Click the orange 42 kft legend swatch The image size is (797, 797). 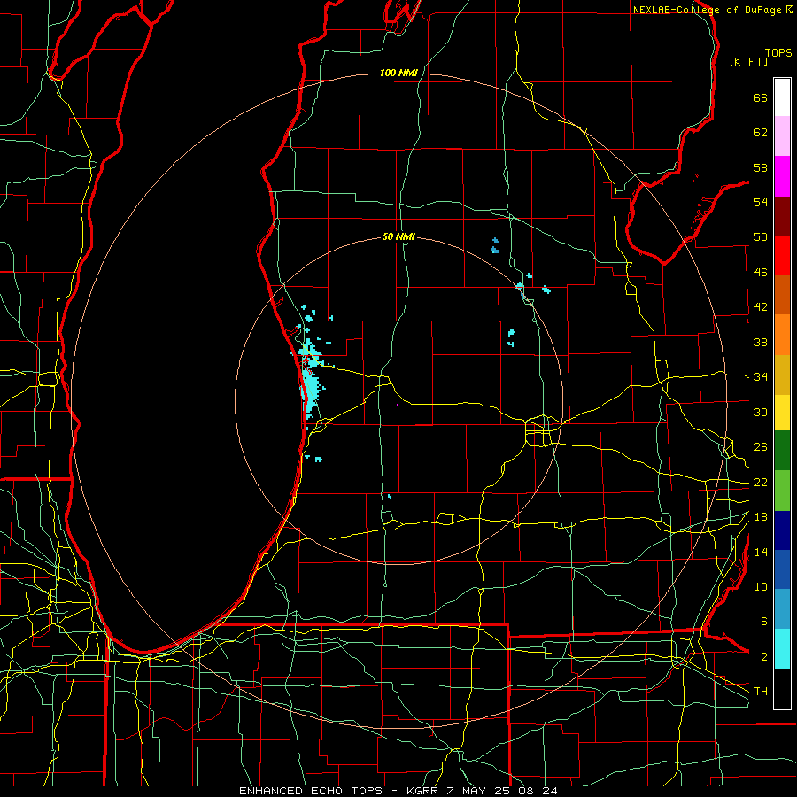[x=782, y=335]
